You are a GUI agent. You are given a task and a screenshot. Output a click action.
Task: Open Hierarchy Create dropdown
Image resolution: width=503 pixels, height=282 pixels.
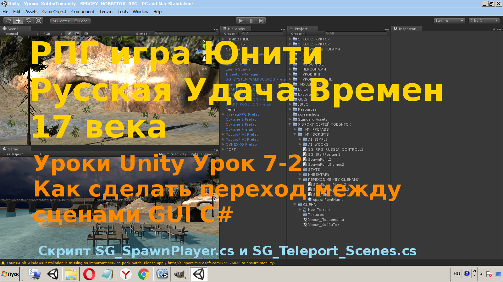(x=230, y=34)
